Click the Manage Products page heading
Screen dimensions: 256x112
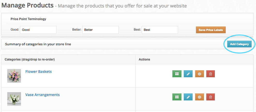(x=27, y=5)
